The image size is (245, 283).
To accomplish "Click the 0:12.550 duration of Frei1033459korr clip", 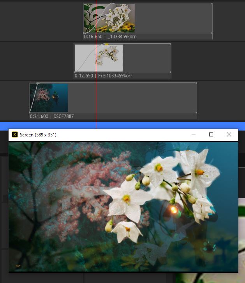I will (84, 76).
